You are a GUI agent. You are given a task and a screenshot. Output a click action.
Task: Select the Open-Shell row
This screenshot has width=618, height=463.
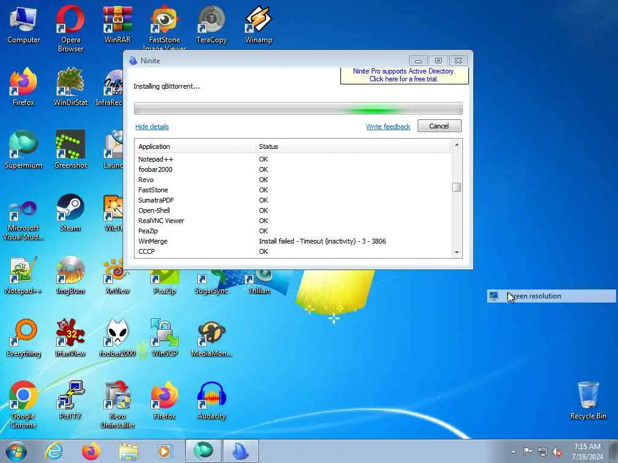point(293,210)
